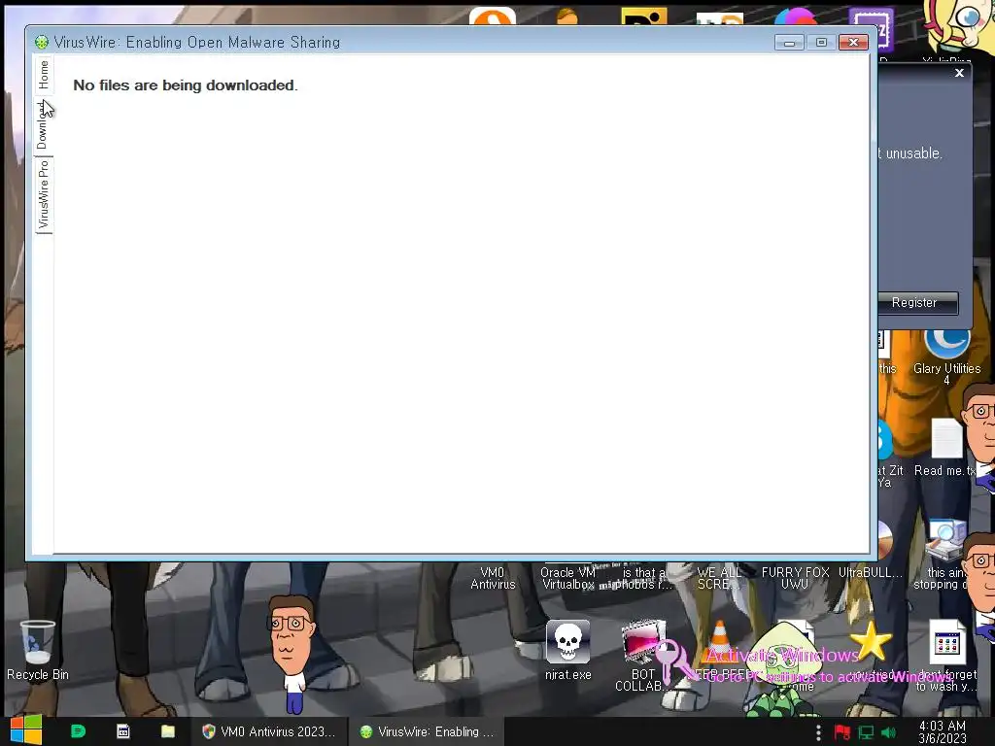Click the 4:03 AM taskbar clock
The image size is (995, 746).
[943, 731]
